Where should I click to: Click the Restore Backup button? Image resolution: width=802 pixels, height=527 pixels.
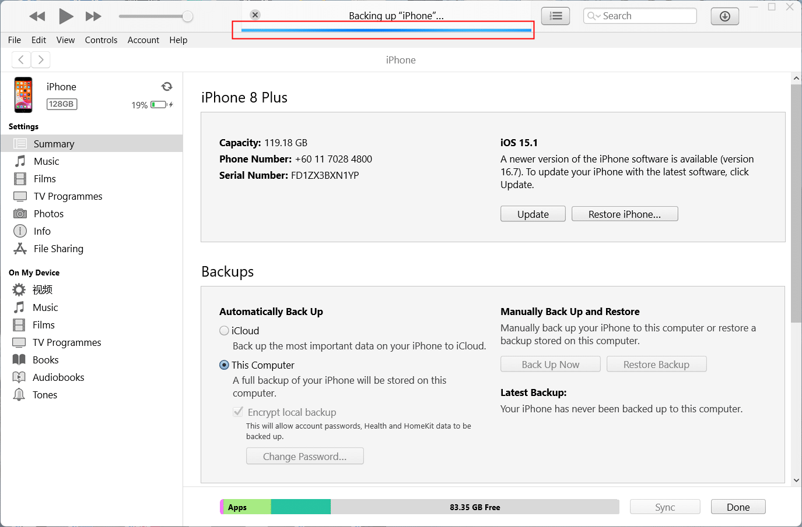point(657,364)
